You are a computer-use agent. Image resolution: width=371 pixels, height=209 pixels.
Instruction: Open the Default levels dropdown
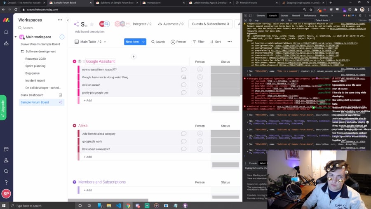[x=323, y=20]
